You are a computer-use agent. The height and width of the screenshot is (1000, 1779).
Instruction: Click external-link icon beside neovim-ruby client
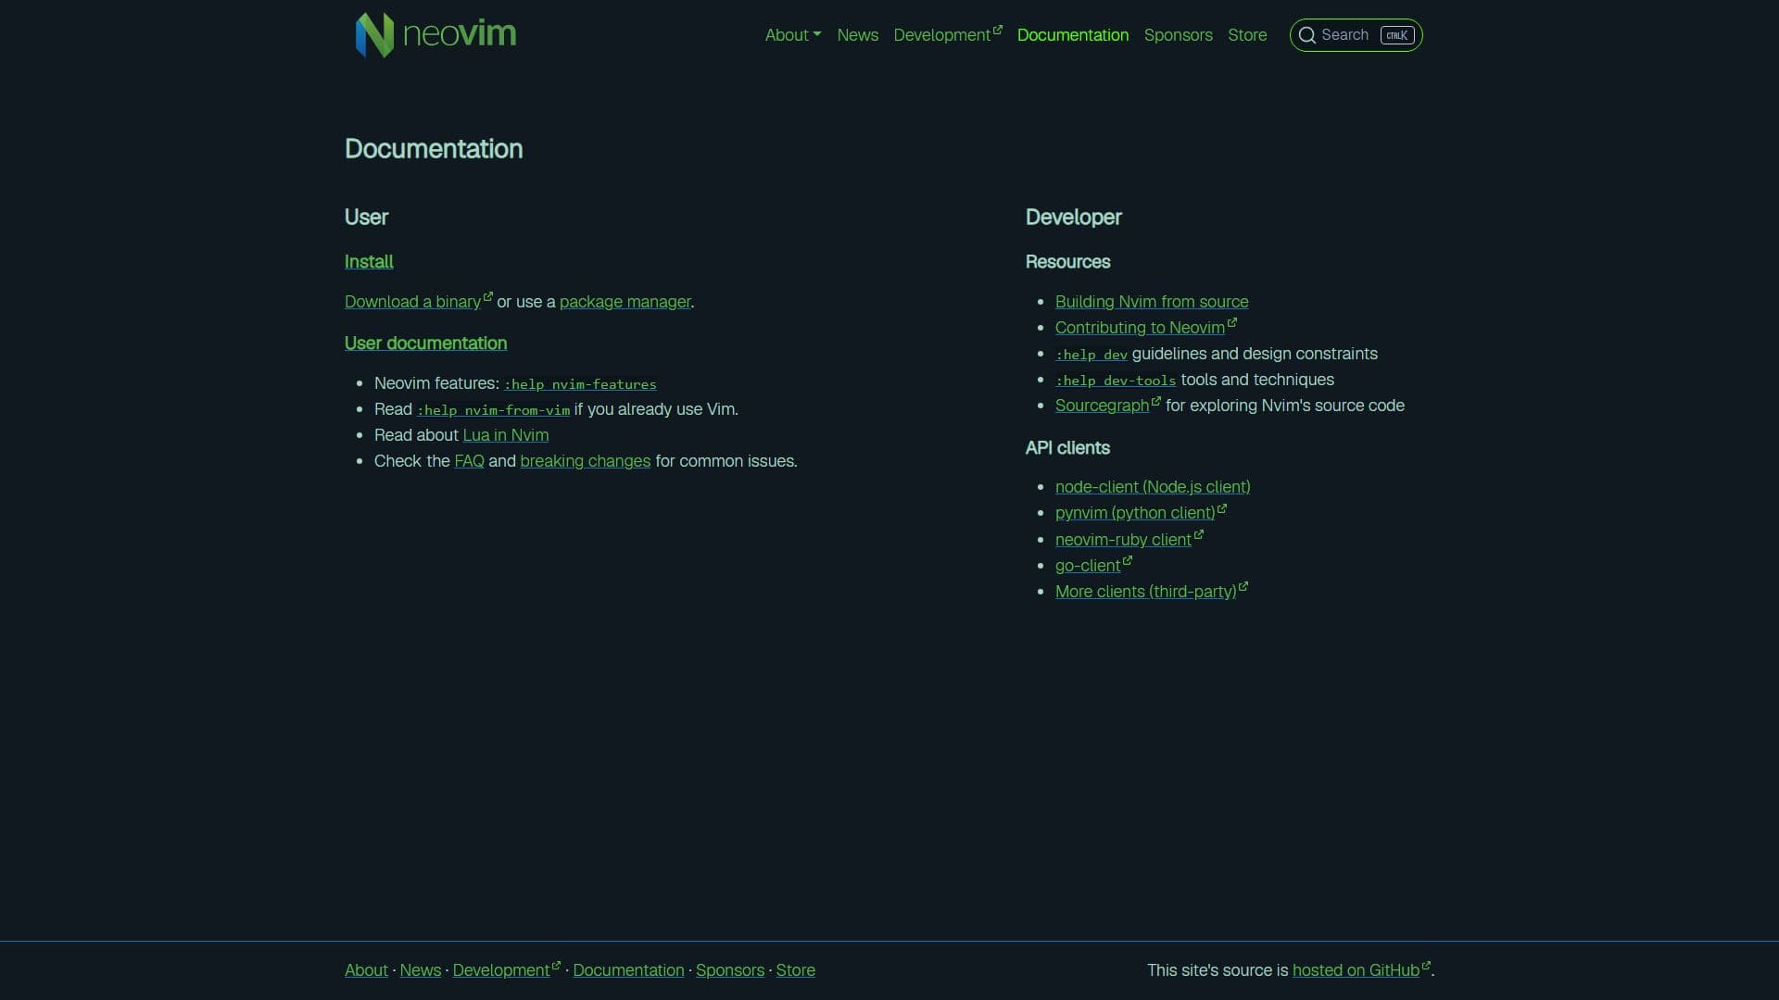[1199, 534]
